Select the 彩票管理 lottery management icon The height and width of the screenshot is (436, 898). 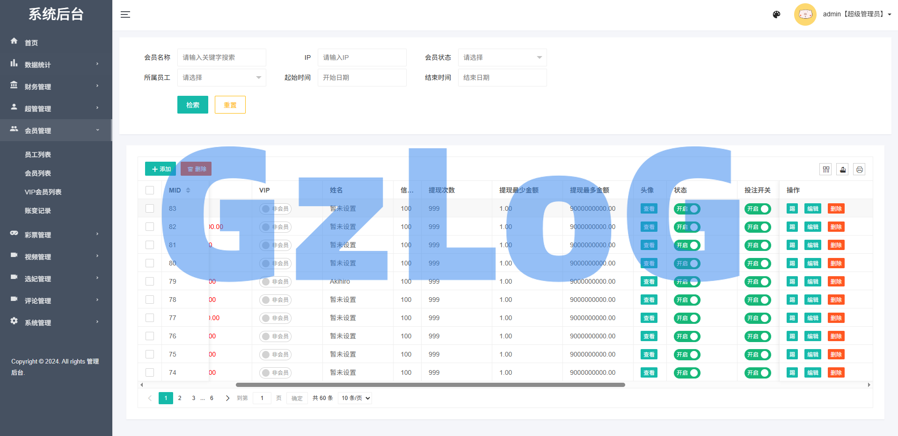click(14, 234)
